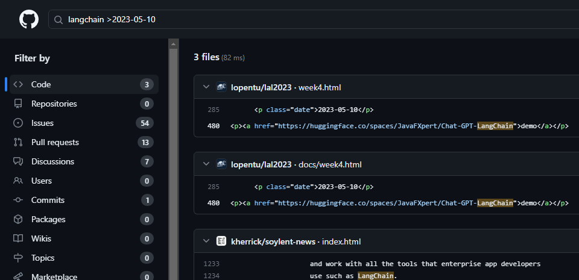The height and width of the screenshot is (280, 579).
Task: Select the Commits filter
Action: click(84, 200)
